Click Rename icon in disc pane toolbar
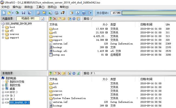This screenshot has height=108, width=176. click(63, 19)
